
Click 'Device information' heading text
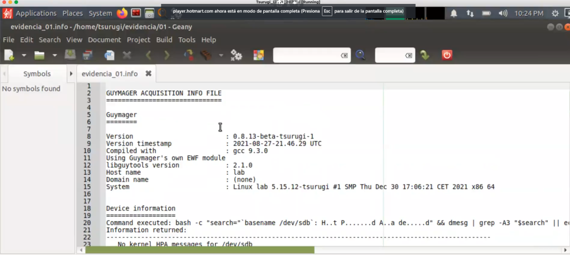click(x=141, y=208)
